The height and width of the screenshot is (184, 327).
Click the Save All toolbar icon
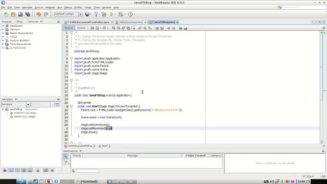[28, 14]
